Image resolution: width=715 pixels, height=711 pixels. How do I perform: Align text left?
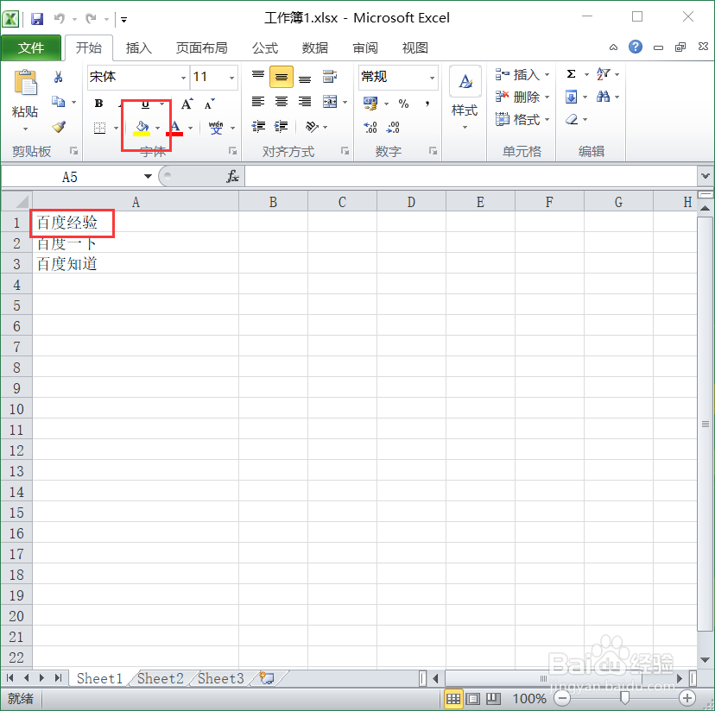pyautogui.click(x=258, y=101)
